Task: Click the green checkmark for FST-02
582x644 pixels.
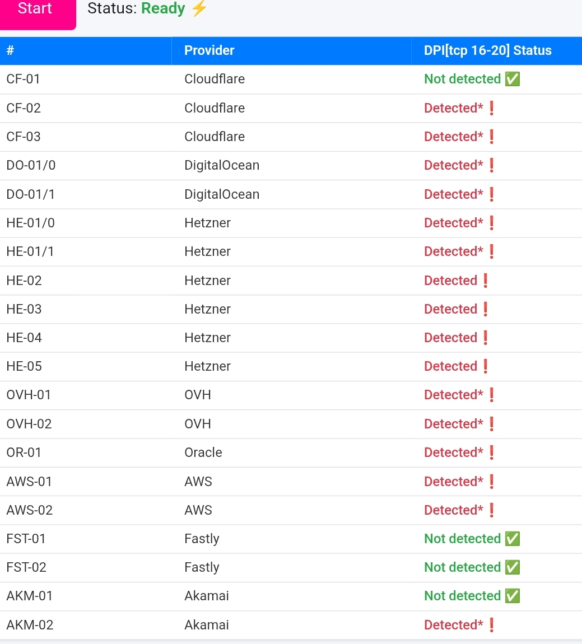Action: tap(512, 567)
